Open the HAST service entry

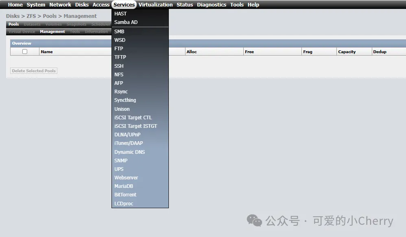(120, 13)
